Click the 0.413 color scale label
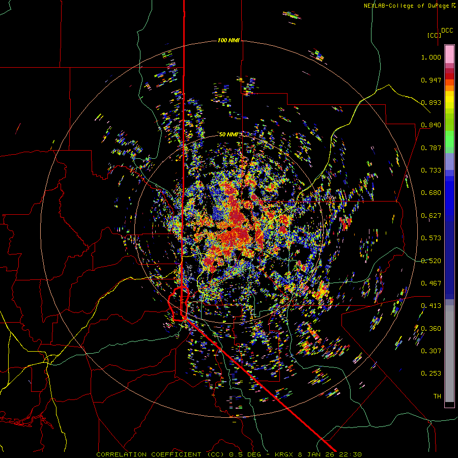 [x=431, y=306]
